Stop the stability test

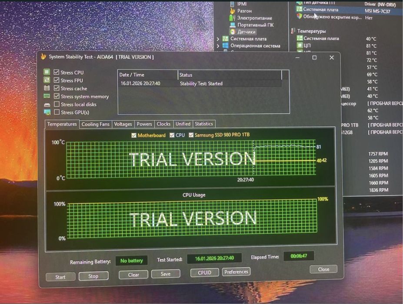[93, 276]
